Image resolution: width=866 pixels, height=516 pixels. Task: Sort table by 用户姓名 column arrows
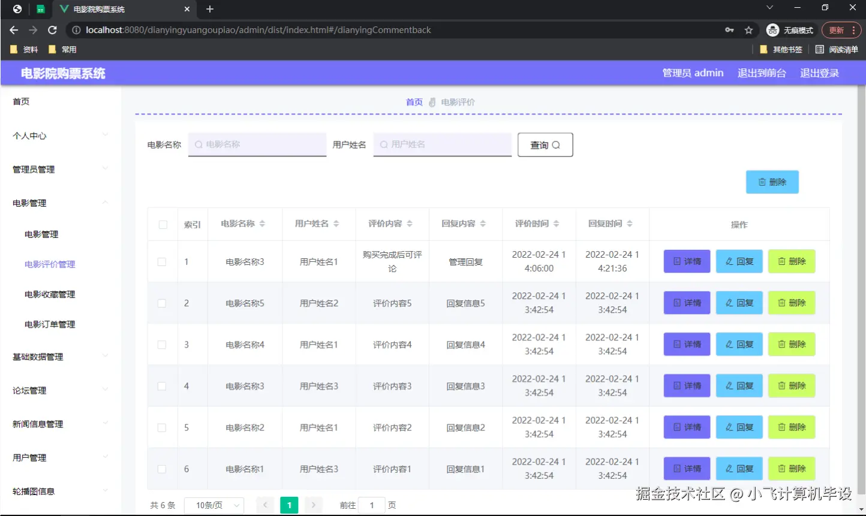click(336, 224)
